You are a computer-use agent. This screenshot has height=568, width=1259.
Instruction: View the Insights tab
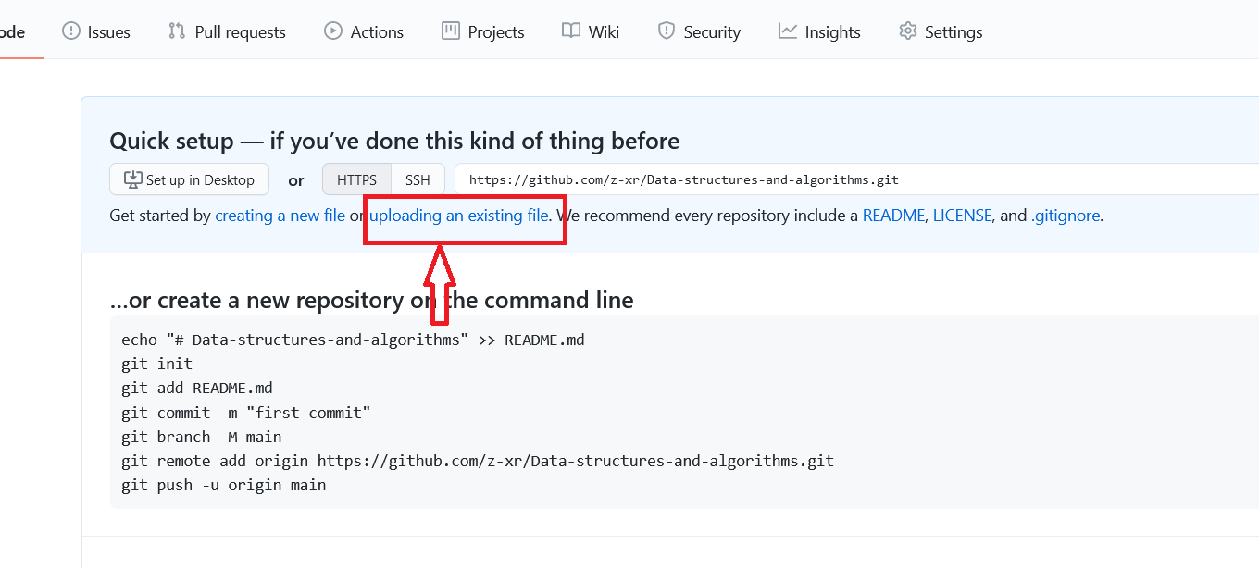click(819, 31)
